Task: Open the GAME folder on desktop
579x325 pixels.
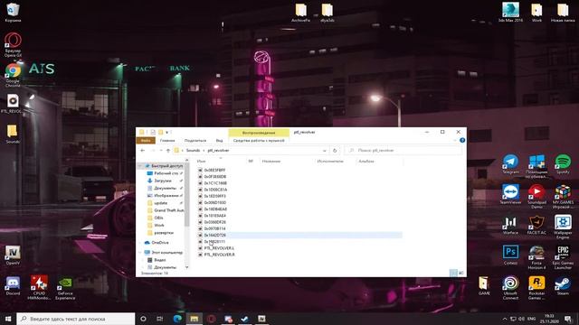Action: (x=484, y=285)
